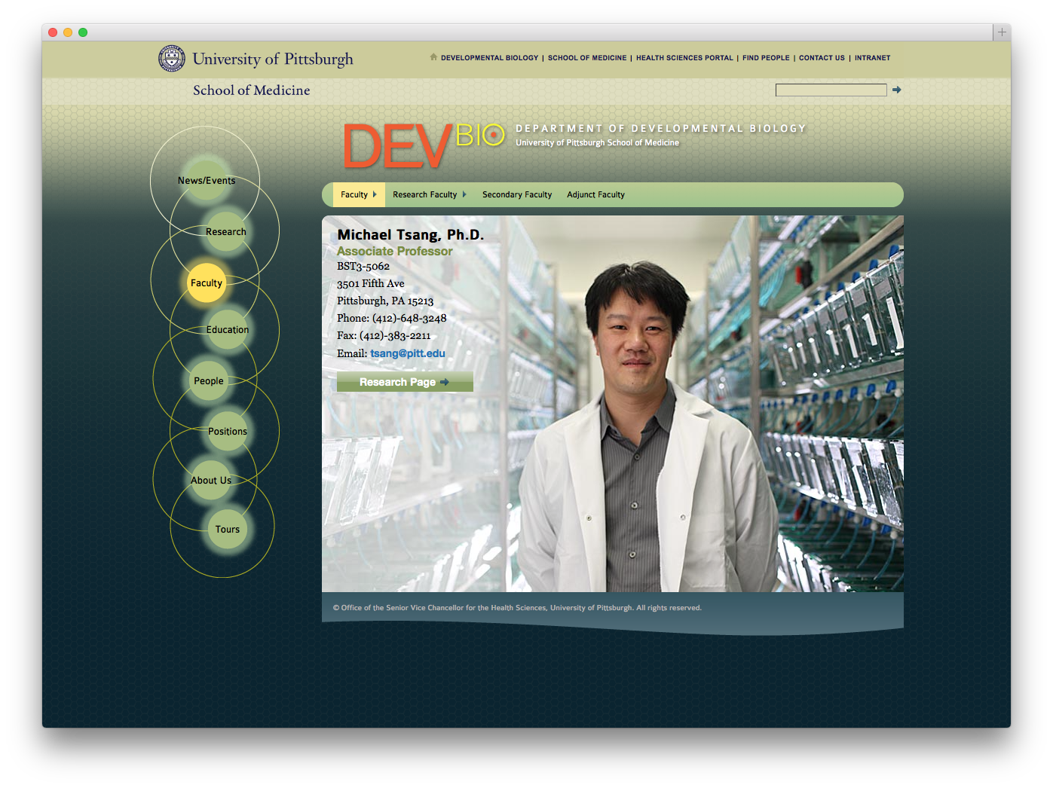Viewport: 1053px width, 788px height.
Task: Open new tab with plus button
Action: (1002, 32)
